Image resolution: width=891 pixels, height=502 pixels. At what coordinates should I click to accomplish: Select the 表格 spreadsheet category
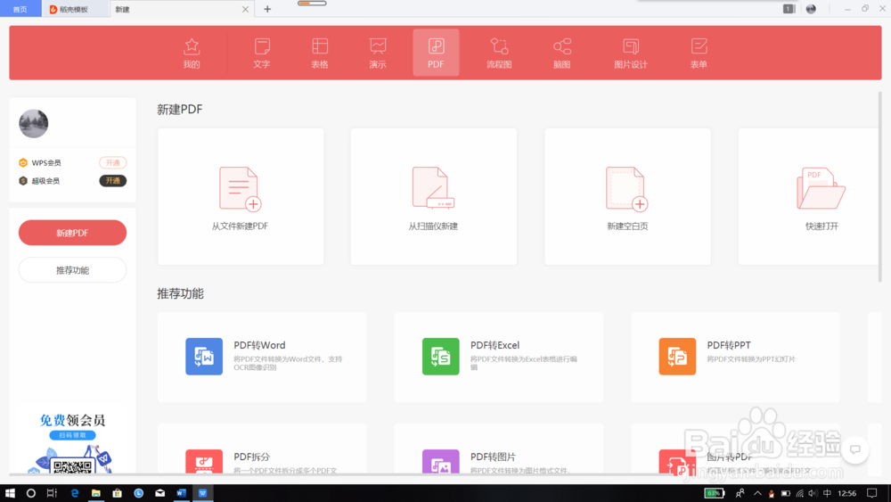coord(320,53)
